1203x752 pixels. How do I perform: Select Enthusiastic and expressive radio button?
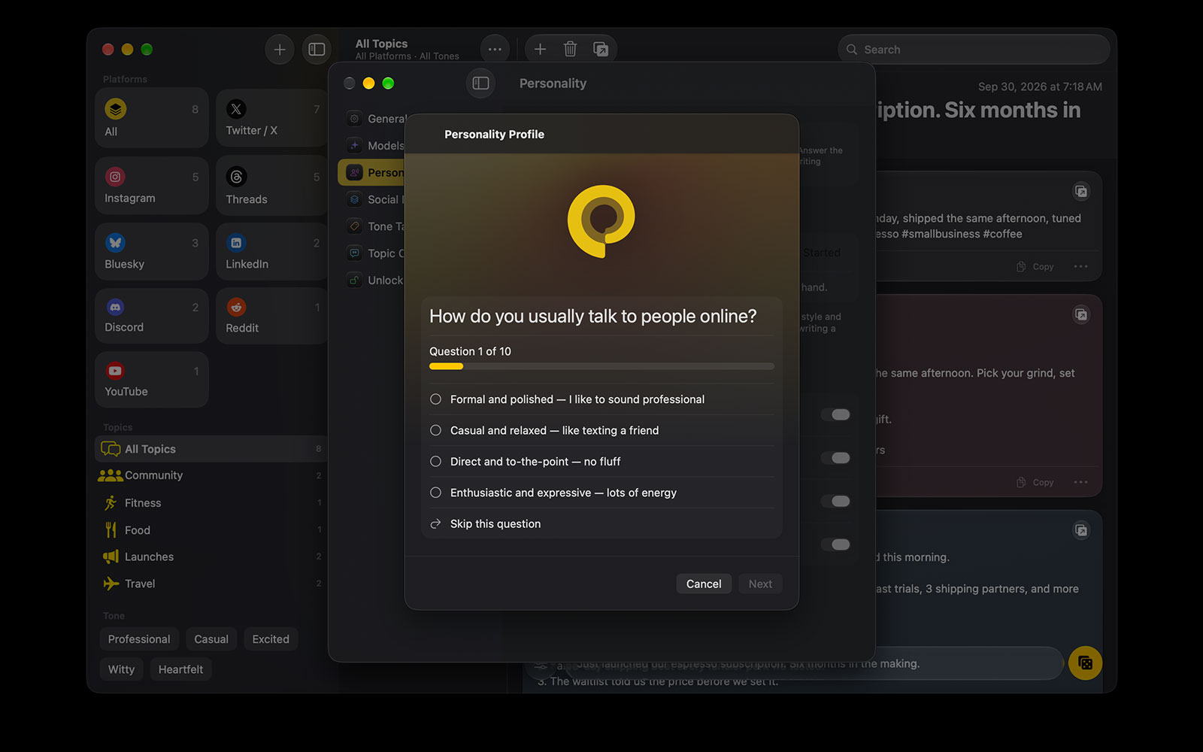click(601, 493)
